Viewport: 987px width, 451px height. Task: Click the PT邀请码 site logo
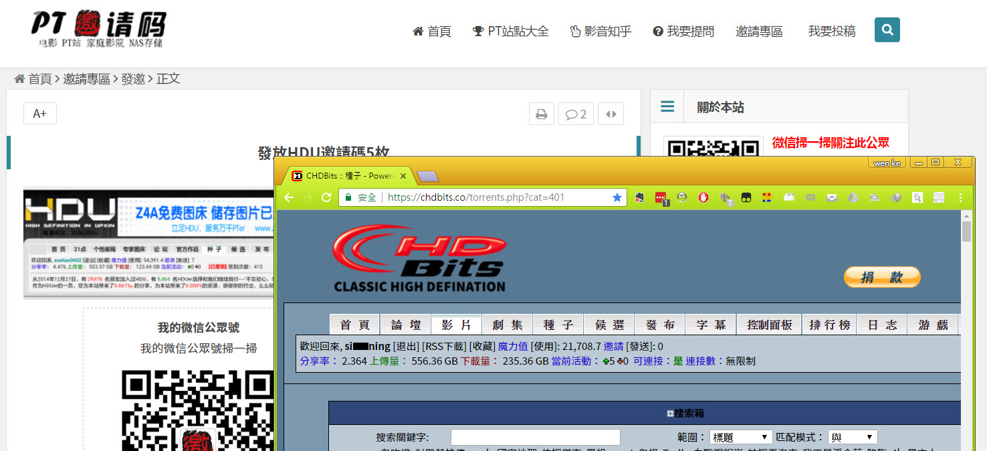tap(98, 29)
